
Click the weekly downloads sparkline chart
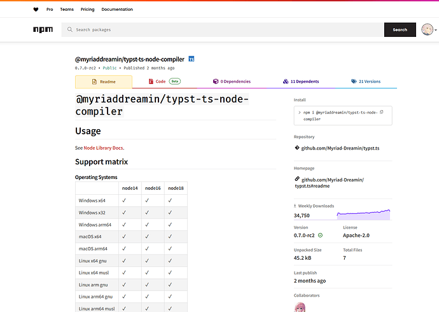point(363,215)
